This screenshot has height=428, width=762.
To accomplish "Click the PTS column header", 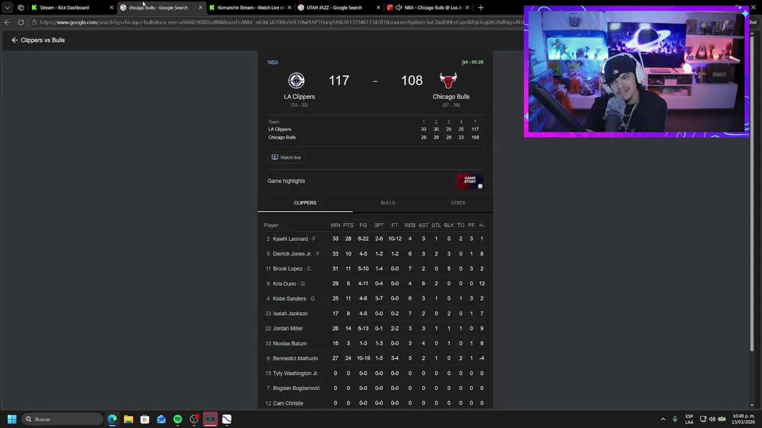I will tap(348, 225).
